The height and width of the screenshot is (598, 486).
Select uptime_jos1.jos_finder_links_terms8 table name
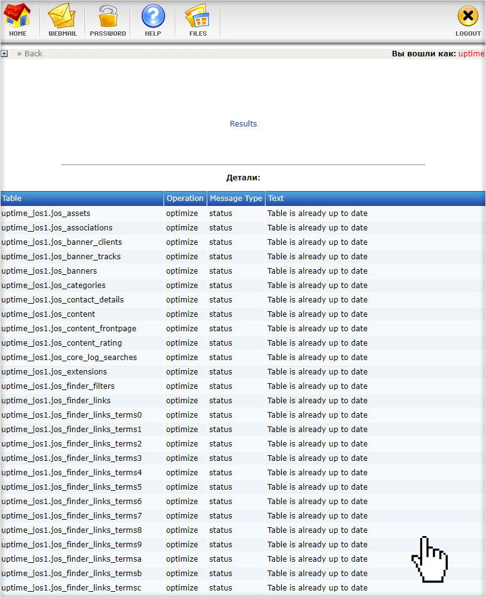(x=71, y=530)
